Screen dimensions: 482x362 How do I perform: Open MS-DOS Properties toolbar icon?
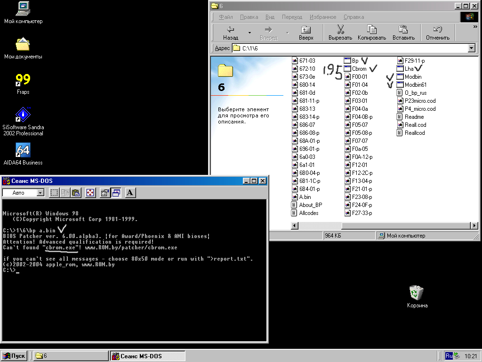click(x=105, y=192)
